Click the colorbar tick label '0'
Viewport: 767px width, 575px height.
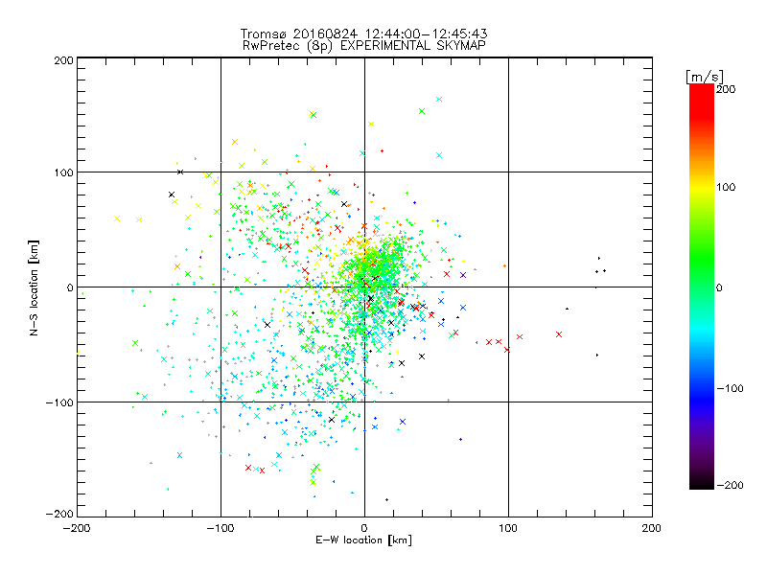coord(719,288)
